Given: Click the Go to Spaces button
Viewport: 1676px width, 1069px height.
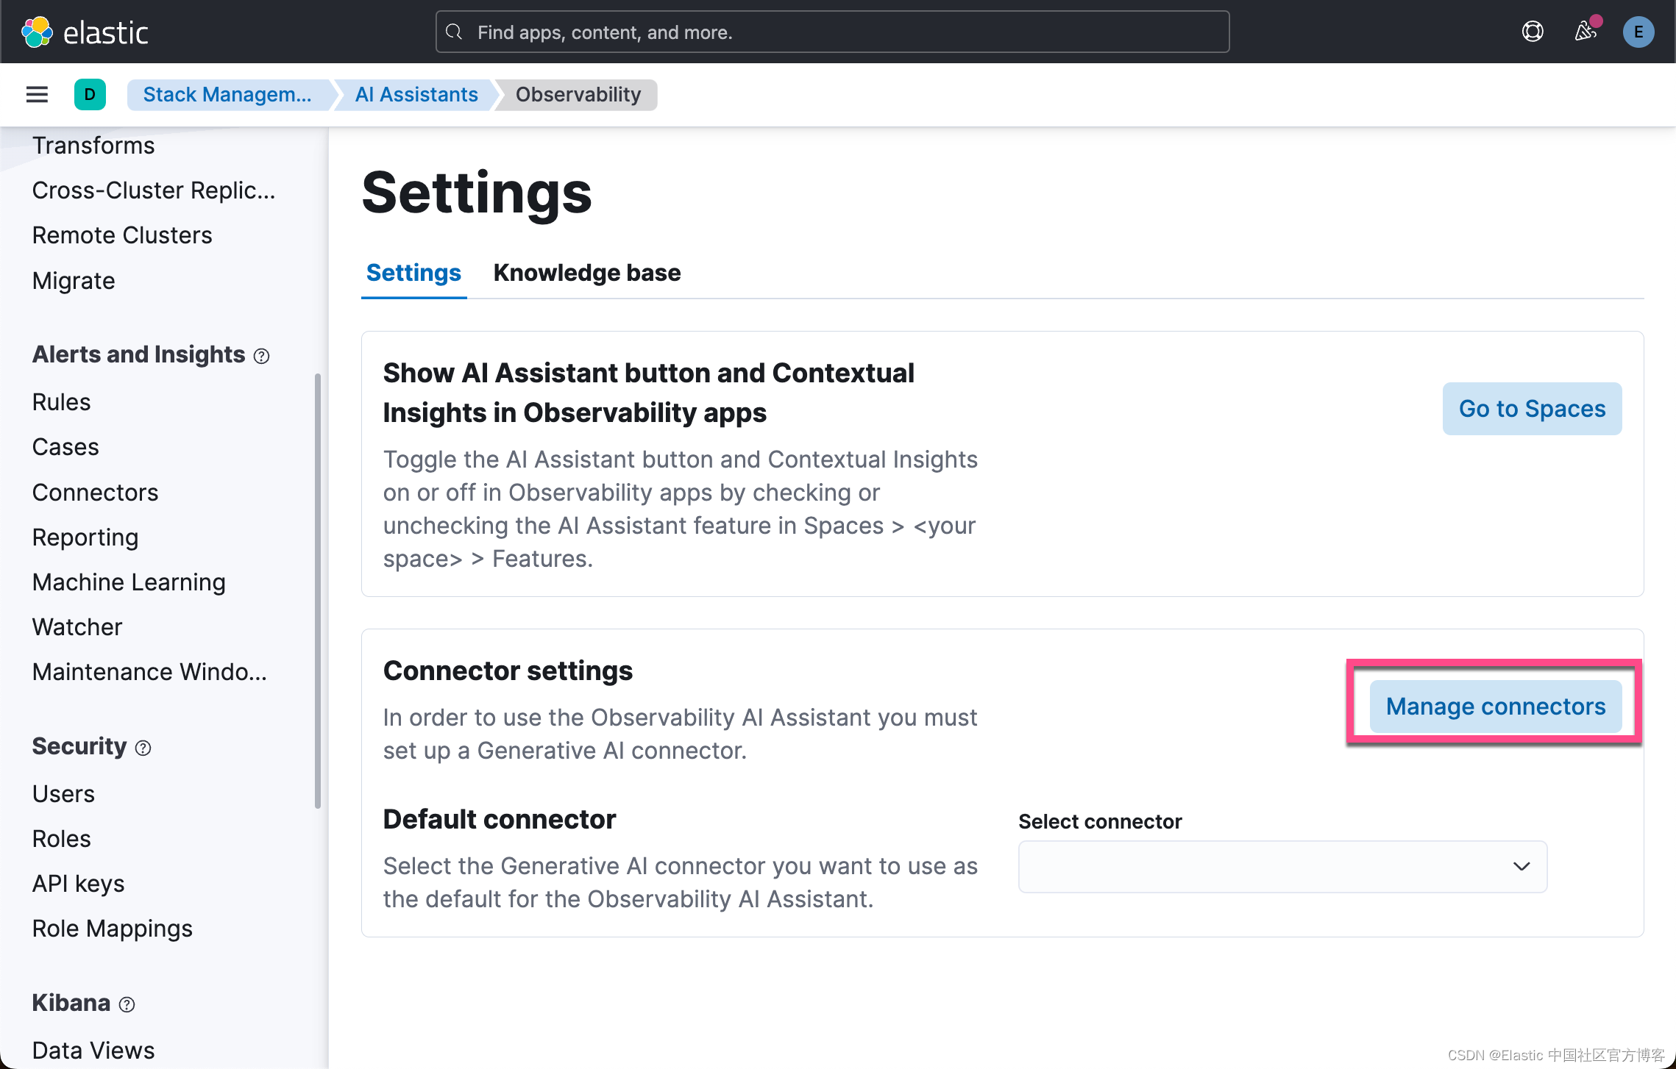Looking at the screenshot, I should tap(1532, 408).
